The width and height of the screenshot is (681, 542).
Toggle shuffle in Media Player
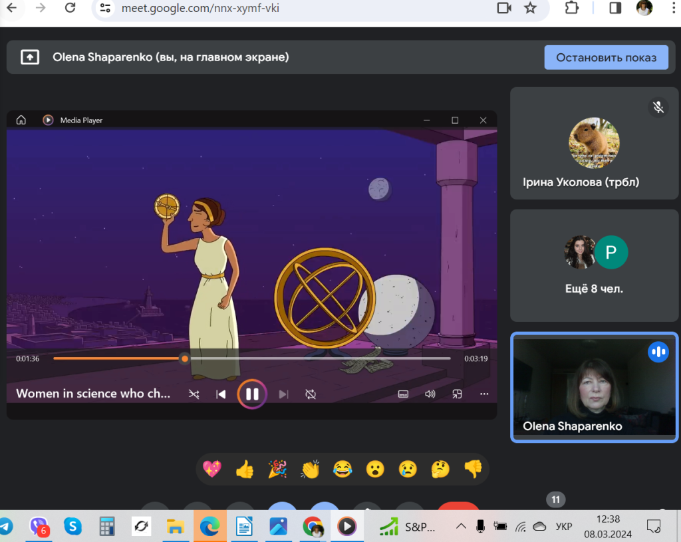[x=194, y=394]
